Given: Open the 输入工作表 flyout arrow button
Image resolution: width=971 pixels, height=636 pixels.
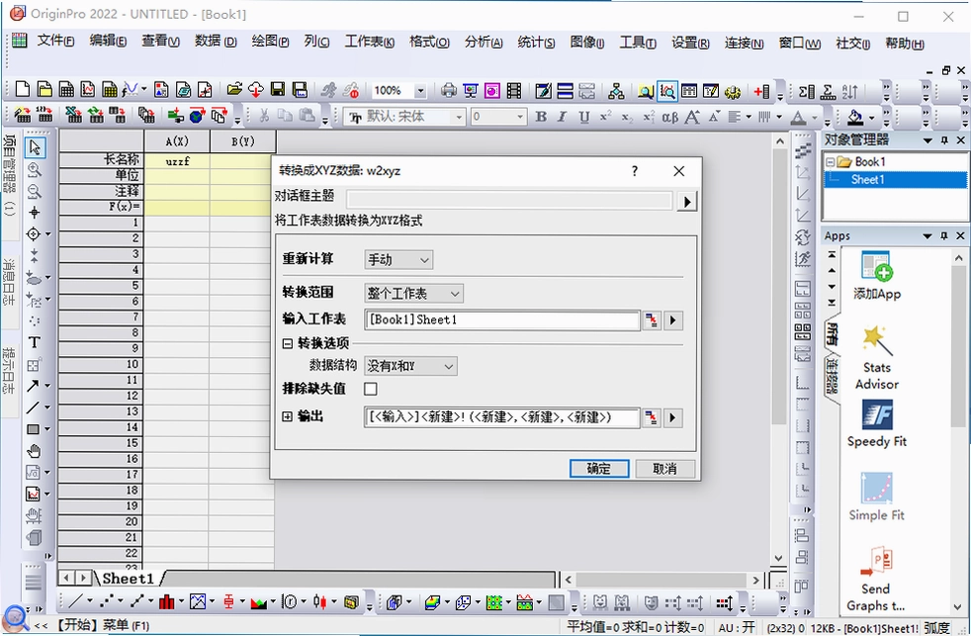Looking at the screenshot, I should point(673,320).
